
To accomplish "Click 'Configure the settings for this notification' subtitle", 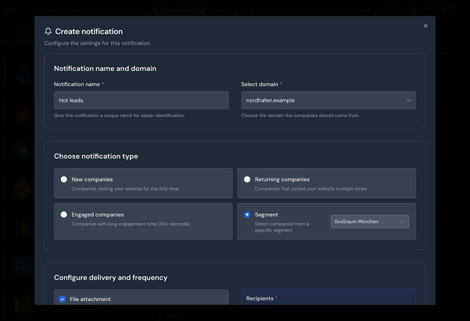I will pyautogui.click(x=98, y=43).
